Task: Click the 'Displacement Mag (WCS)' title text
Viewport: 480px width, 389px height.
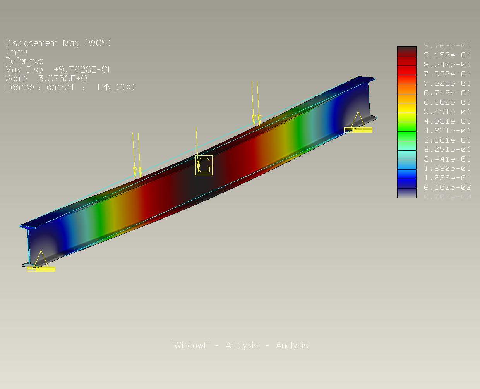Action: tap(58, 43)
